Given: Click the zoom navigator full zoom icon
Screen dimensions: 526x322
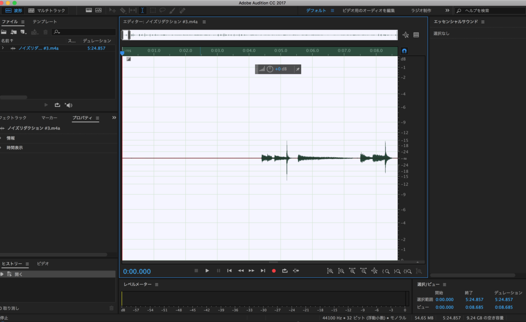Looking at the screenshot, I should click(405, 35).
